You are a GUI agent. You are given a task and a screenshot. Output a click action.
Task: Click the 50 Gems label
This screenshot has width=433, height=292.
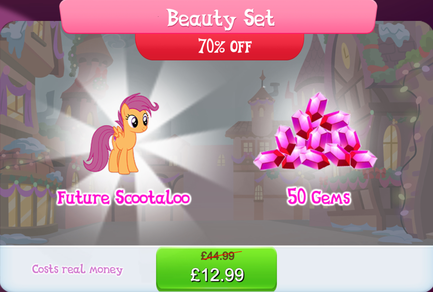pos(319,197)
